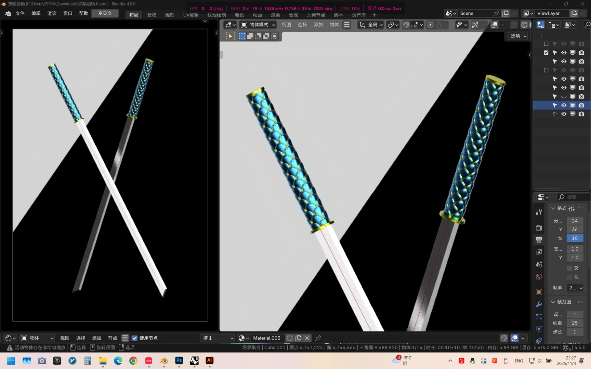Open the Render menu
Image resolution: width=591 pixels, height=369 pixels.
52,13
